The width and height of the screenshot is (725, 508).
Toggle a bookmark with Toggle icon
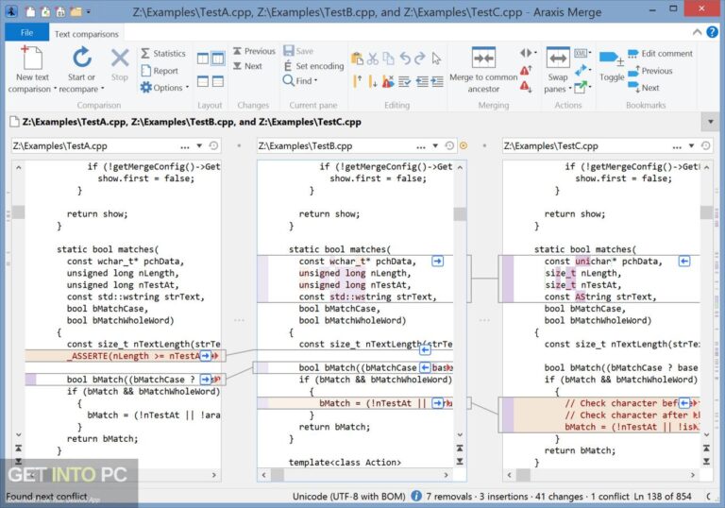tap(612, 59)
